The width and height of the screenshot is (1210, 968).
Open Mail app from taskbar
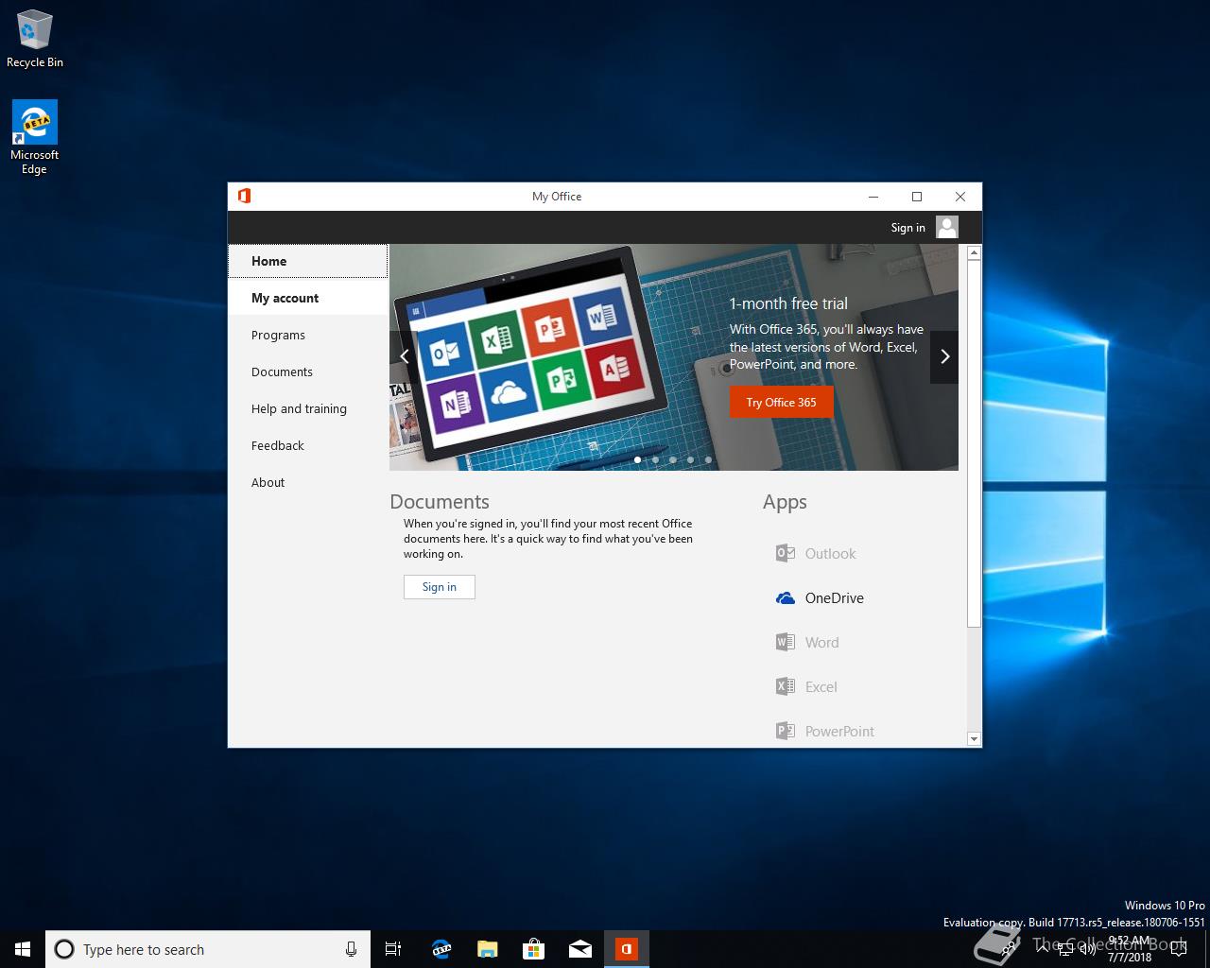click(x=579, y=949)
